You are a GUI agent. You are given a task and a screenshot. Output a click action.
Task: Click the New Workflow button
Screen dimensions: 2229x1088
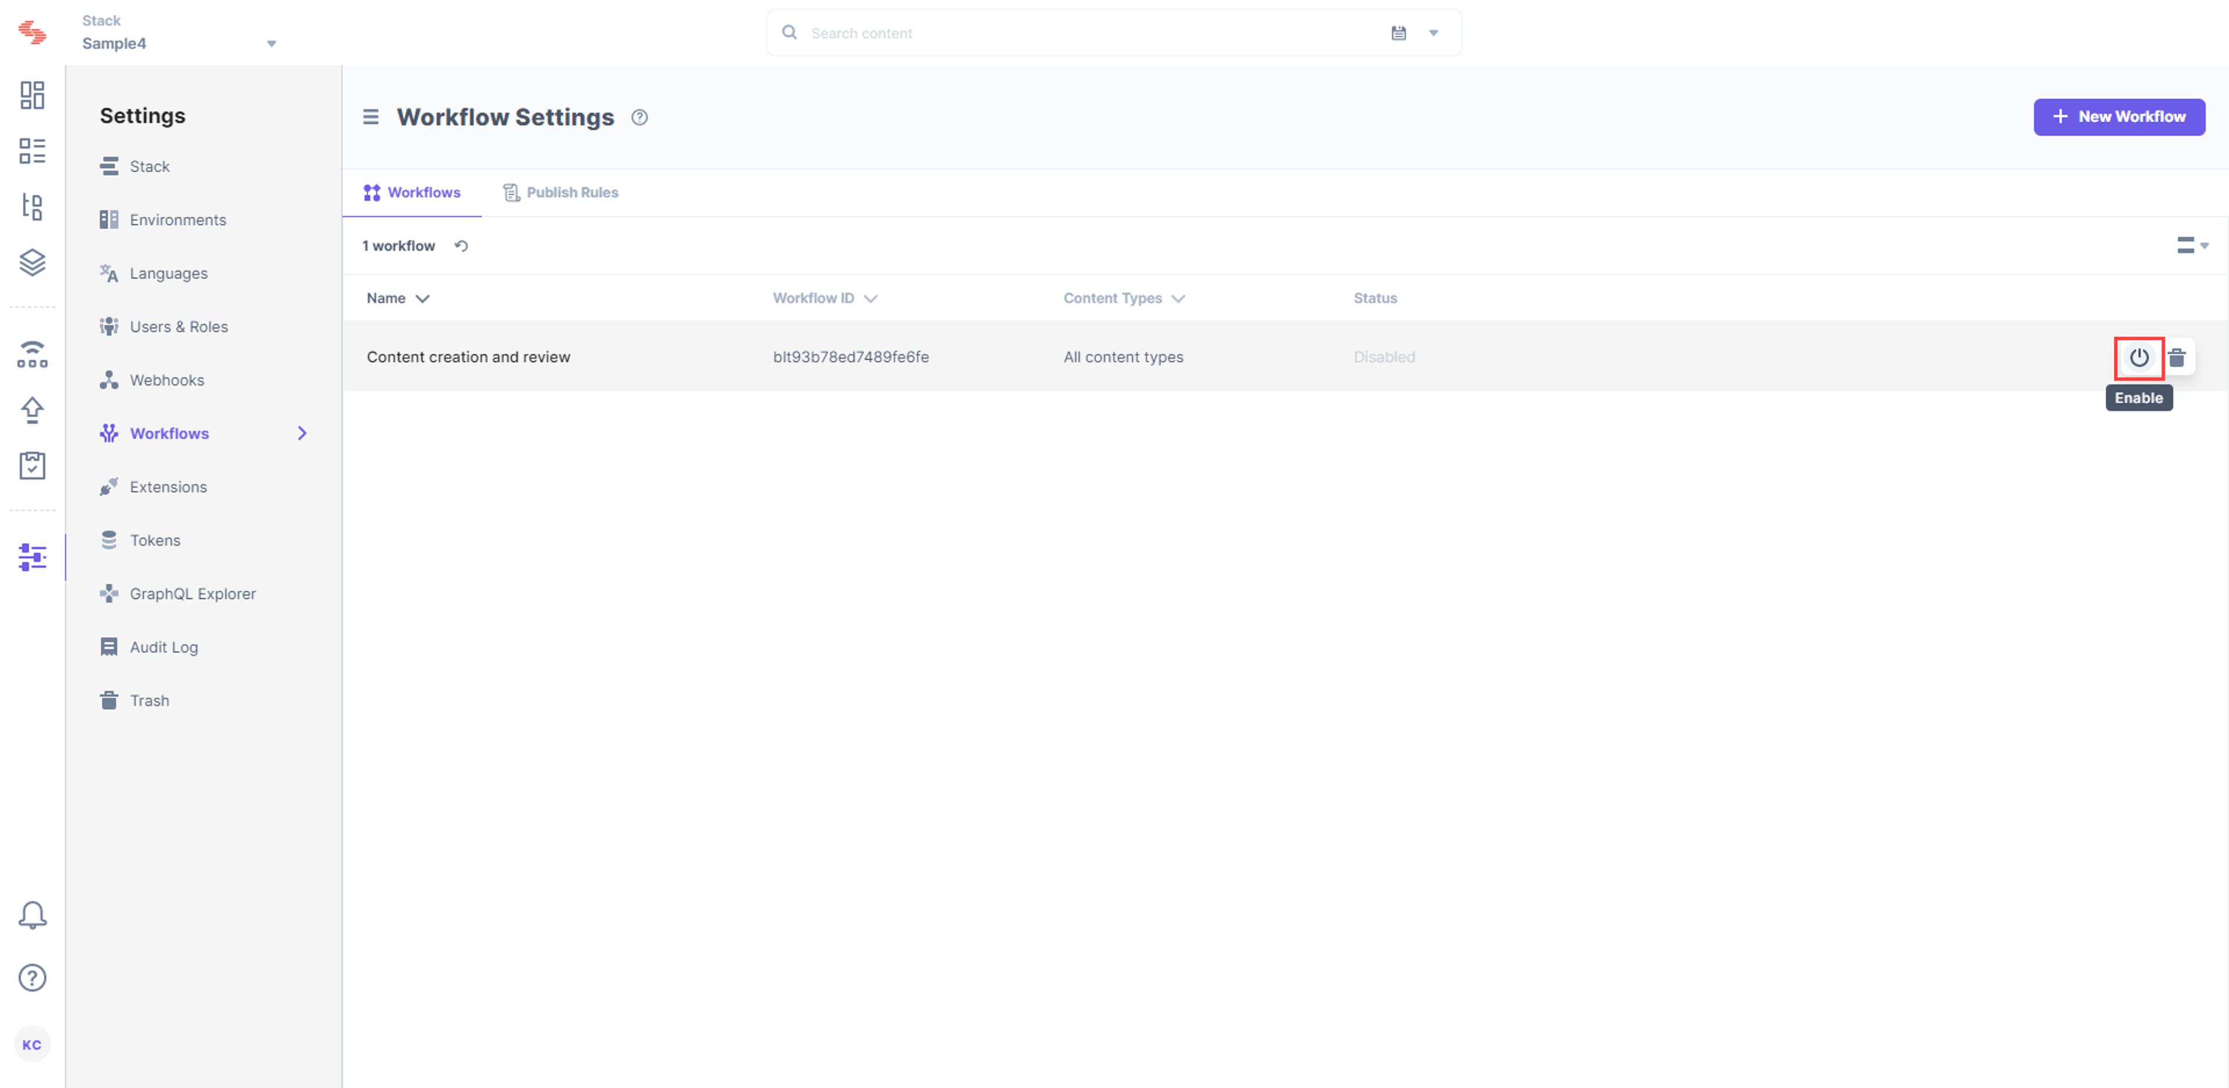click(2118, 117)
